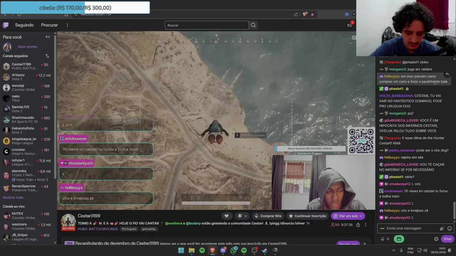456x256 pixels.
Task: Open Discord from the taskbar
Action: point(223,250)
